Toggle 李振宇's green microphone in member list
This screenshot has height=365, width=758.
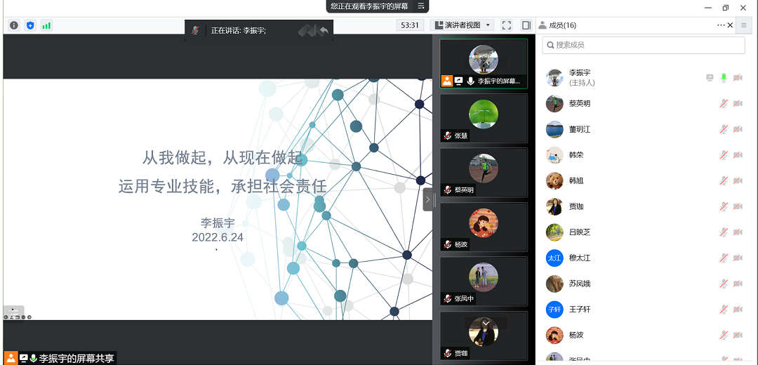[724, 78]
